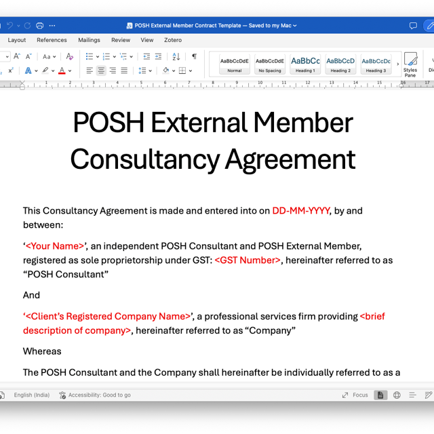
Task: Click the left indent marker on ruler
Action: point(22,85)
